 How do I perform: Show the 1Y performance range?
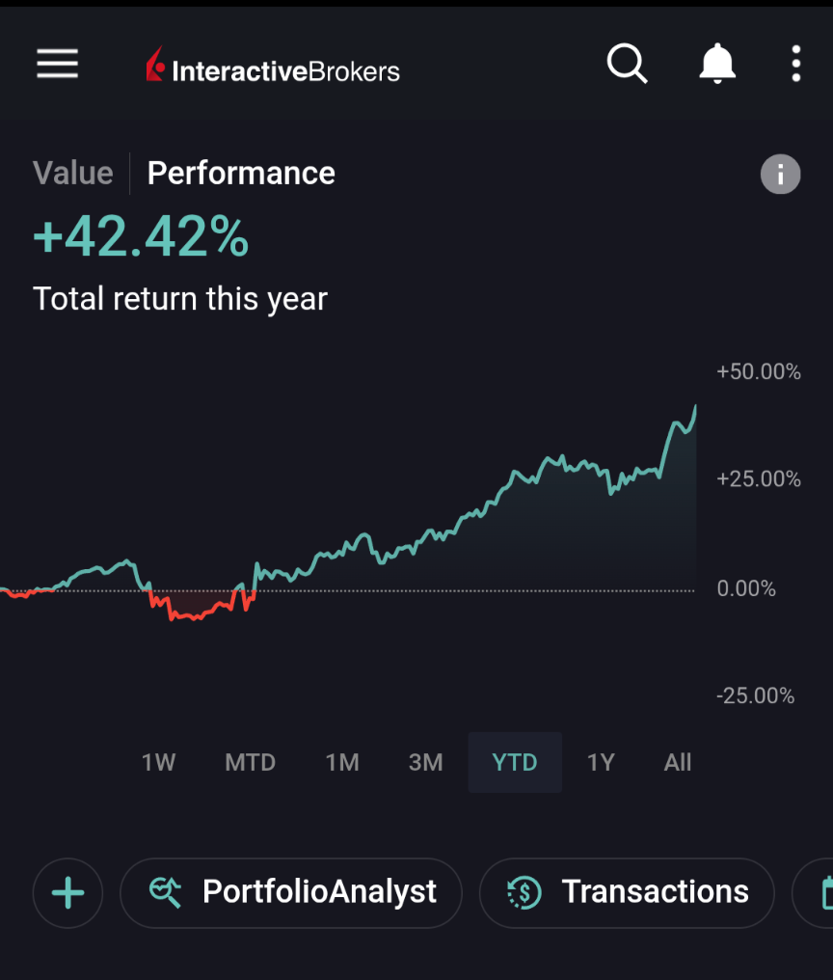[601, 763]
